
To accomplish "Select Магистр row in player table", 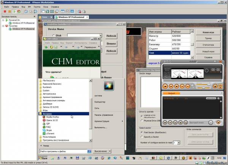I will pyautogui.click(x=169, y=36).
